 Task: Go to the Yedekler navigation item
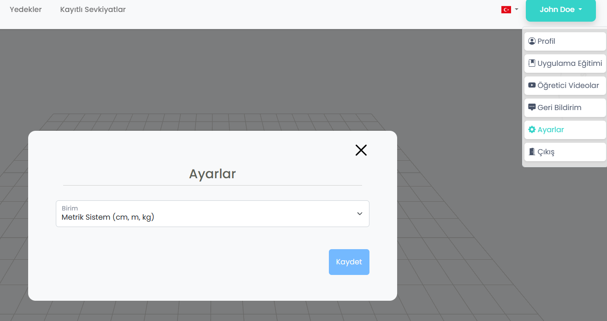point(26,10)
